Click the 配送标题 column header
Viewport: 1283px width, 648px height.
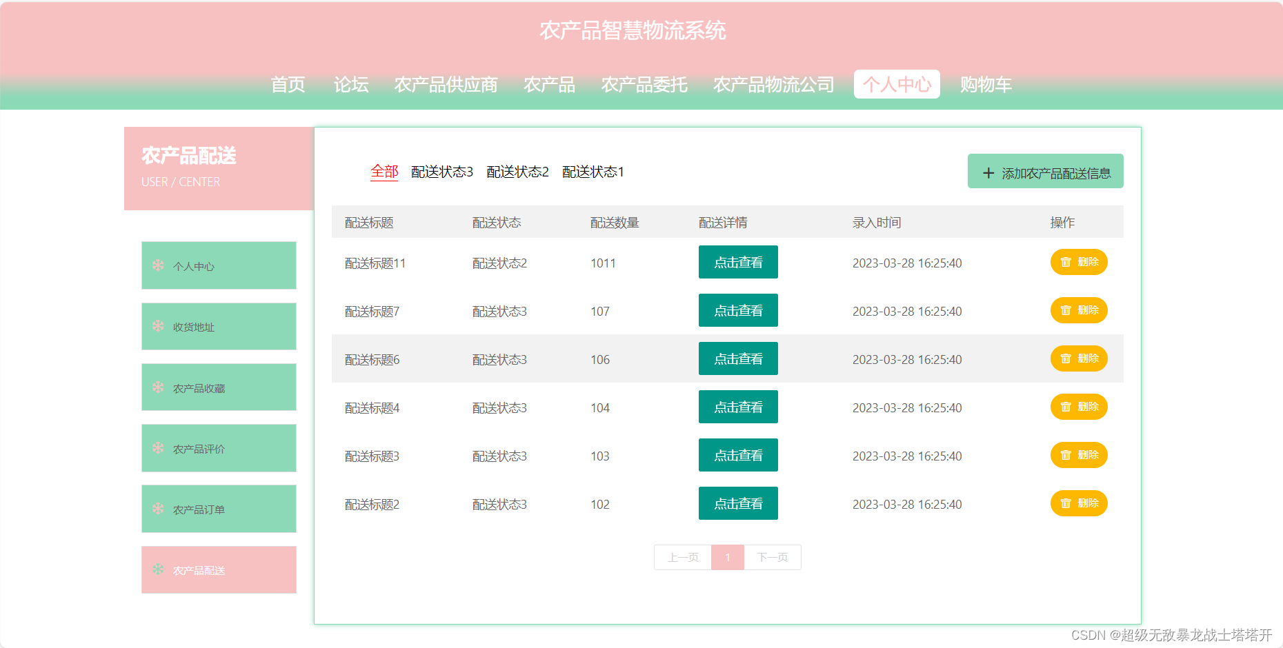pyautogui.click(x=369, y=223)
